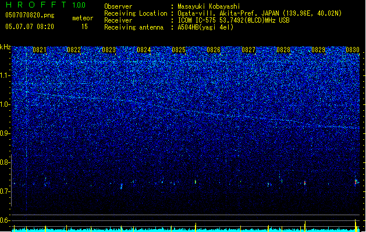366x232 pixels.
Task: Select the filename 0507070820.png
Action: coord(30,15)
